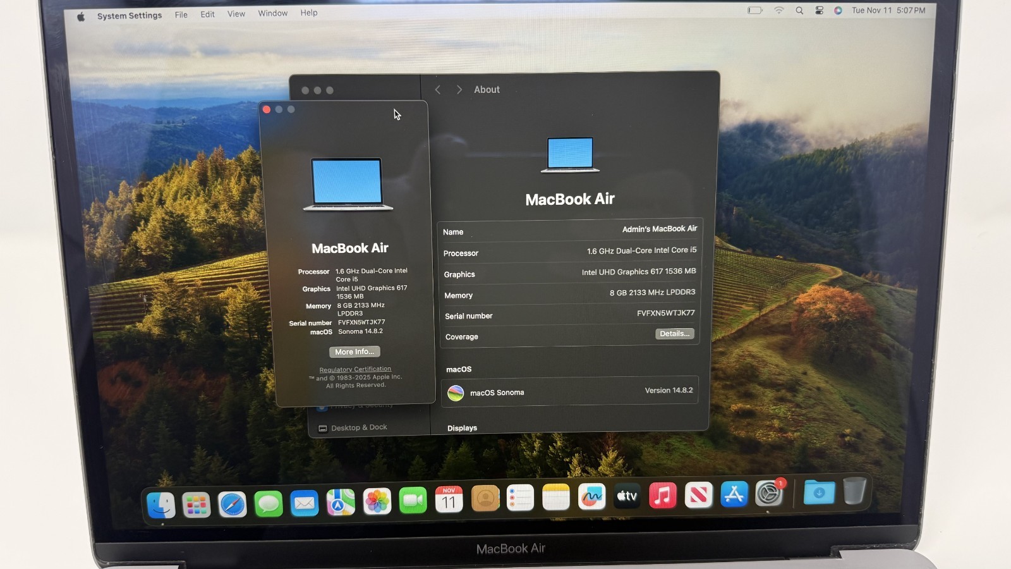Screen dimensions: 1011x569
Task: Open Freeform from the Dock
Action: 591,498
